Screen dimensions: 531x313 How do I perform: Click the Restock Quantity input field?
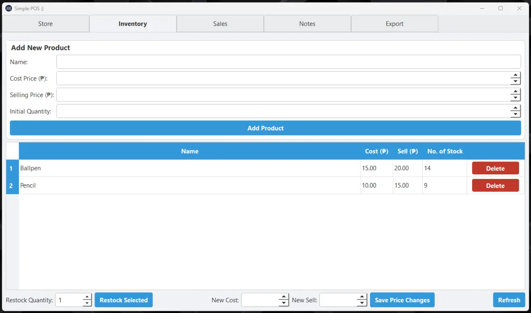(69, 300)
